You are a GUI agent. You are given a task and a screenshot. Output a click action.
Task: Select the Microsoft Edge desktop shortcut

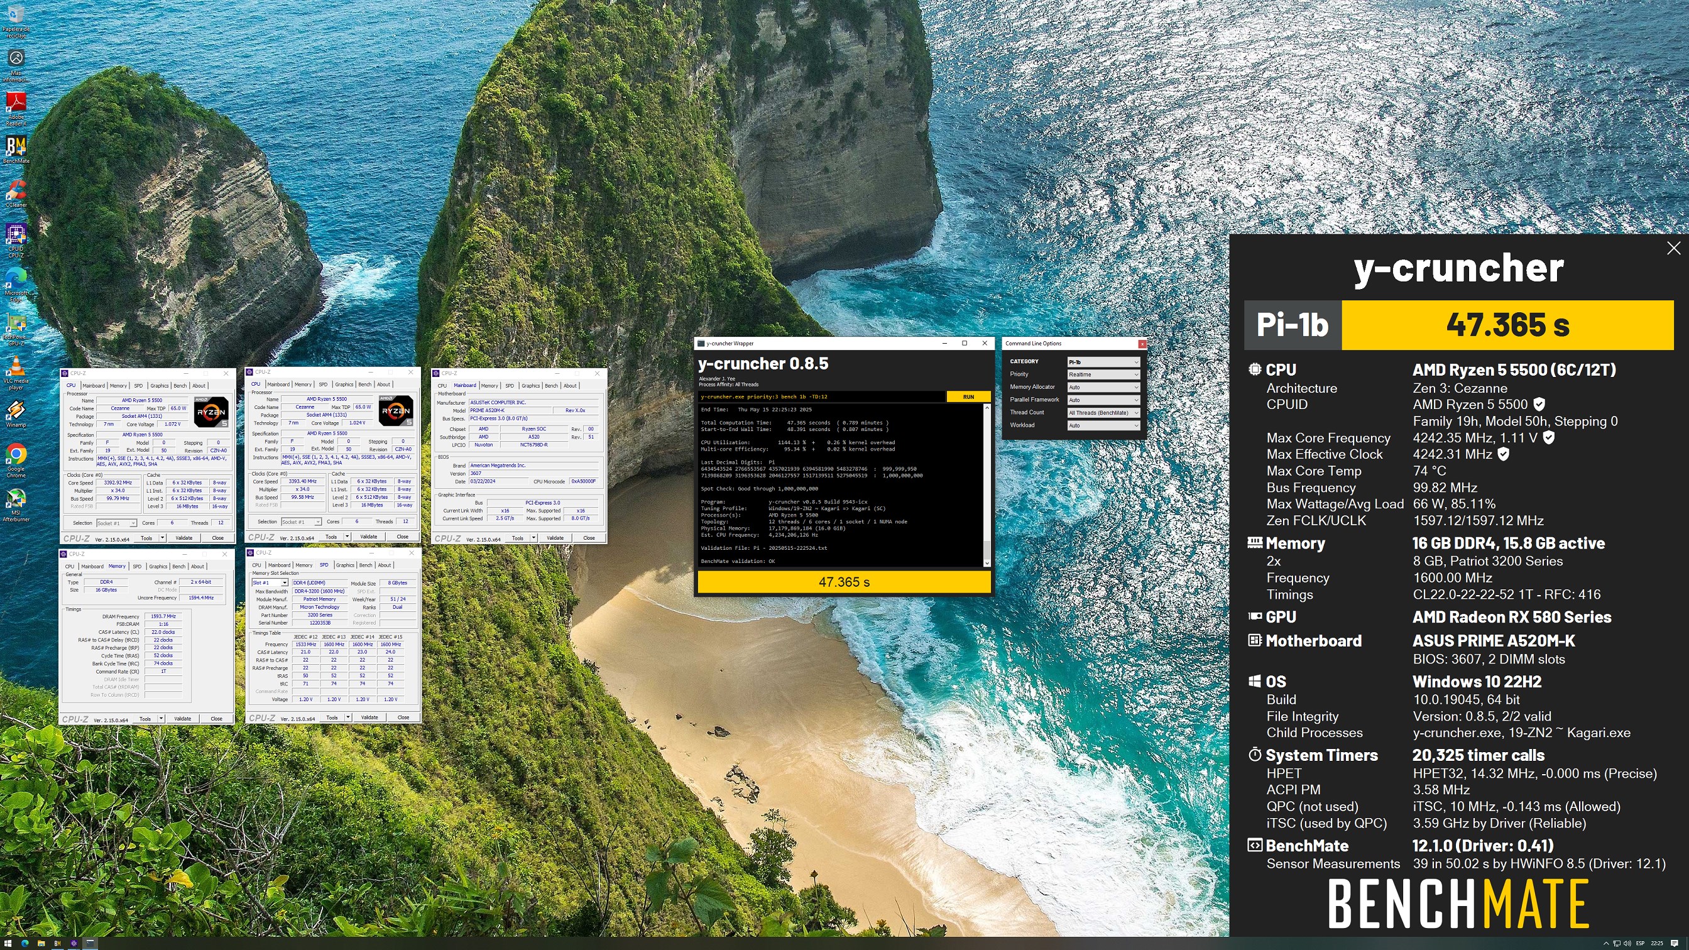click(x=16, y=285)
